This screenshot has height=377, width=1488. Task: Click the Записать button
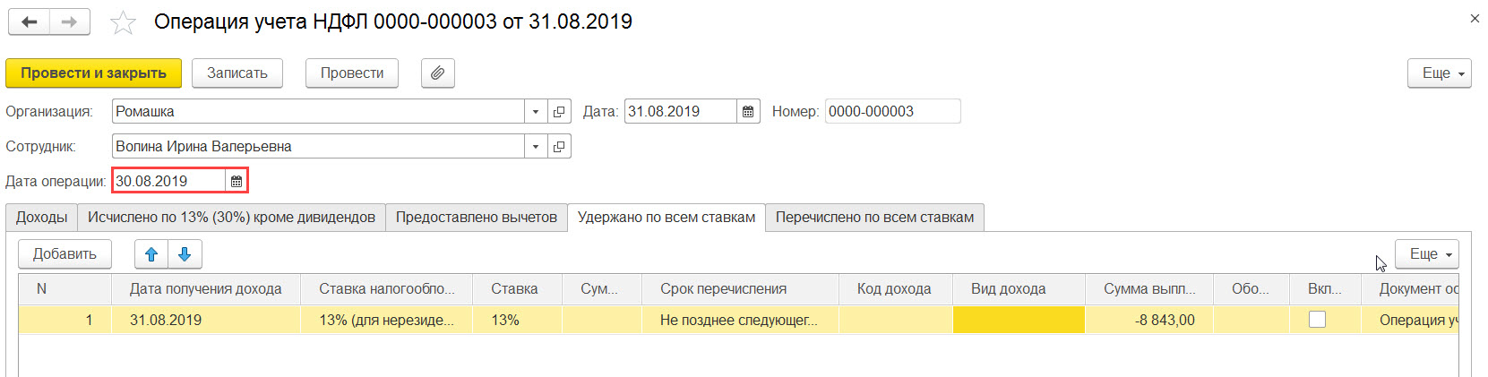point(237,73)
